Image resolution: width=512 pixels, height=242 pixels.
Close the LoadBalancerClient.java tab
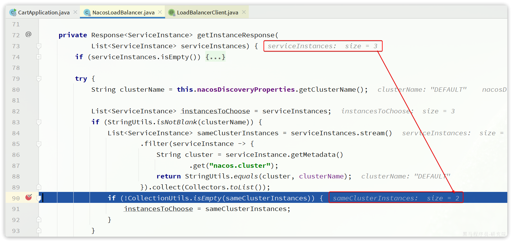[244, 12]
